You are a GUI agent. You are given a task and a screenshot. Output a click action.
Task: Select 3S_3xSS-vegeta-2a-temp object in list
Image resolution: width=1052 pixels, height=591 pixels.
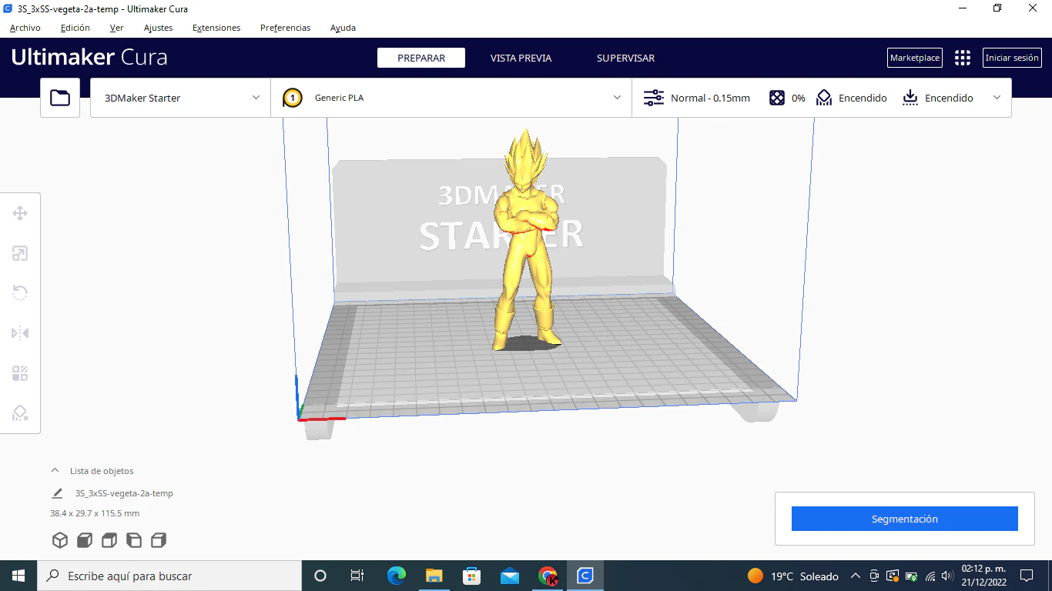124,493
